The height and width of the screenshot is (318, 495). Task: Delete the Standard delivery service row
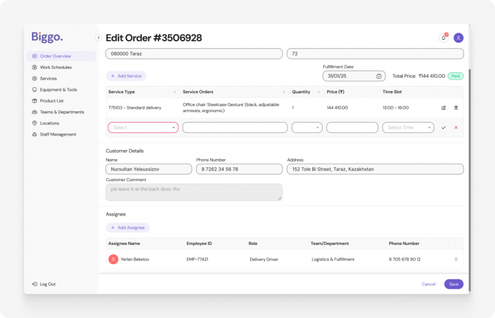click(456, 107)
